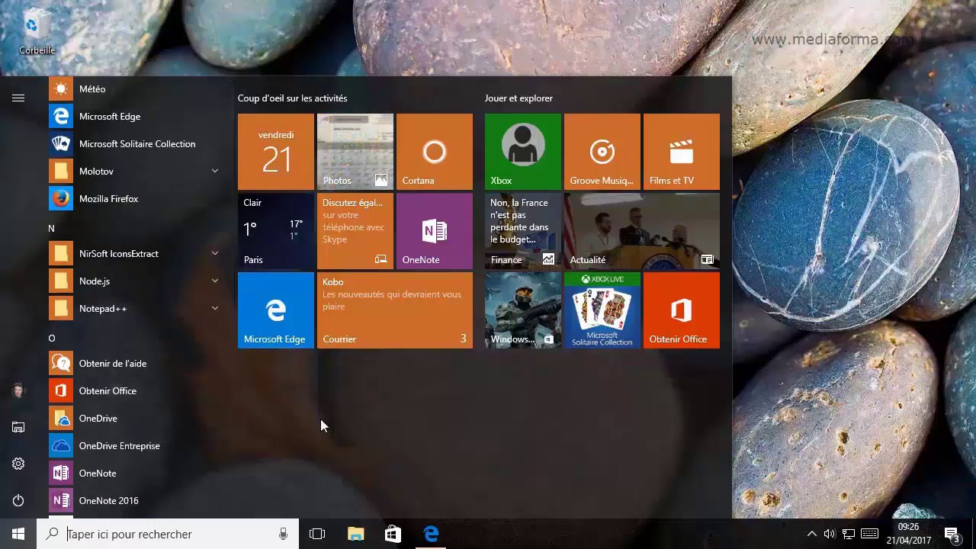Open Edge on the taskbar
Screen dimensions: 976x549
pos(431,534)
